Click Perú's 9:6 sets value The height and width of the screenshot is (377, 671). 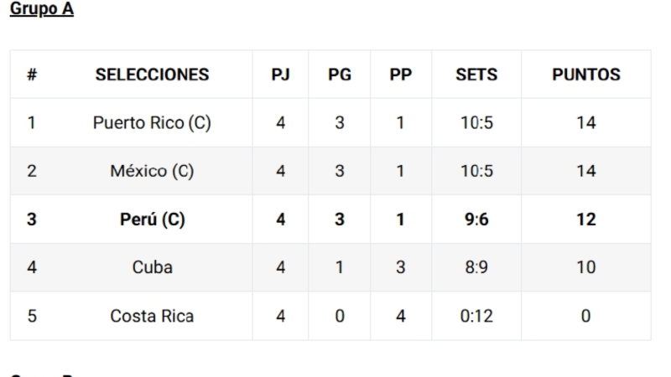pyautogui.click(x=476, y=219)
